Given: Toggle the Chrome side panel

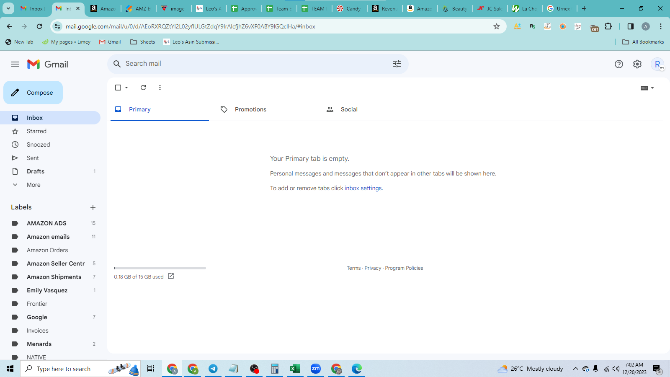Looking at the screenshot, I should point(631,26).
